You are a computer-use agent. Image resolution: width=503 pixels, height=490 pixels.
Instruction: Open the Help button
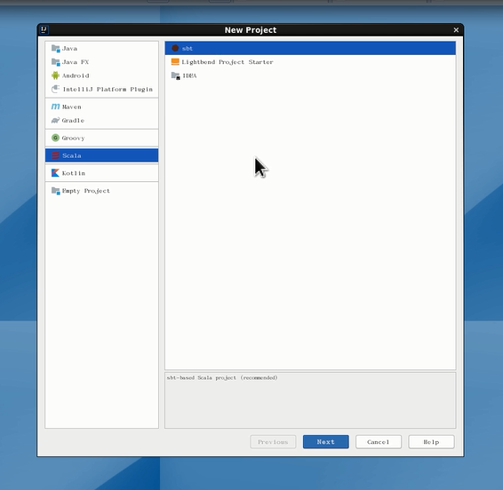click(432, 442)
